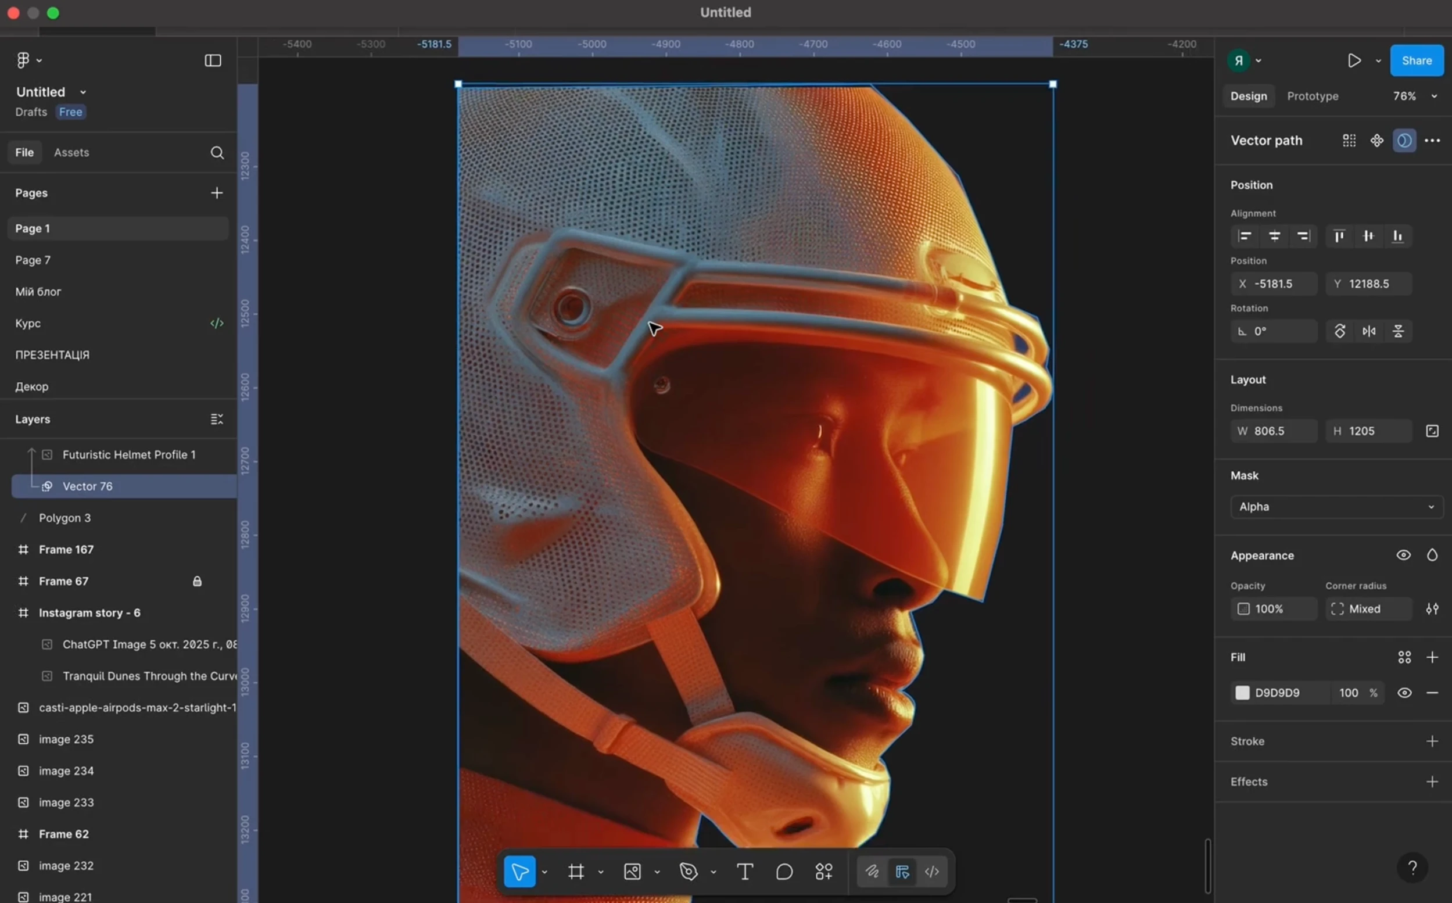The image size is (1452, 903).
Task: Select the image/shape tool
Action: 632,872
